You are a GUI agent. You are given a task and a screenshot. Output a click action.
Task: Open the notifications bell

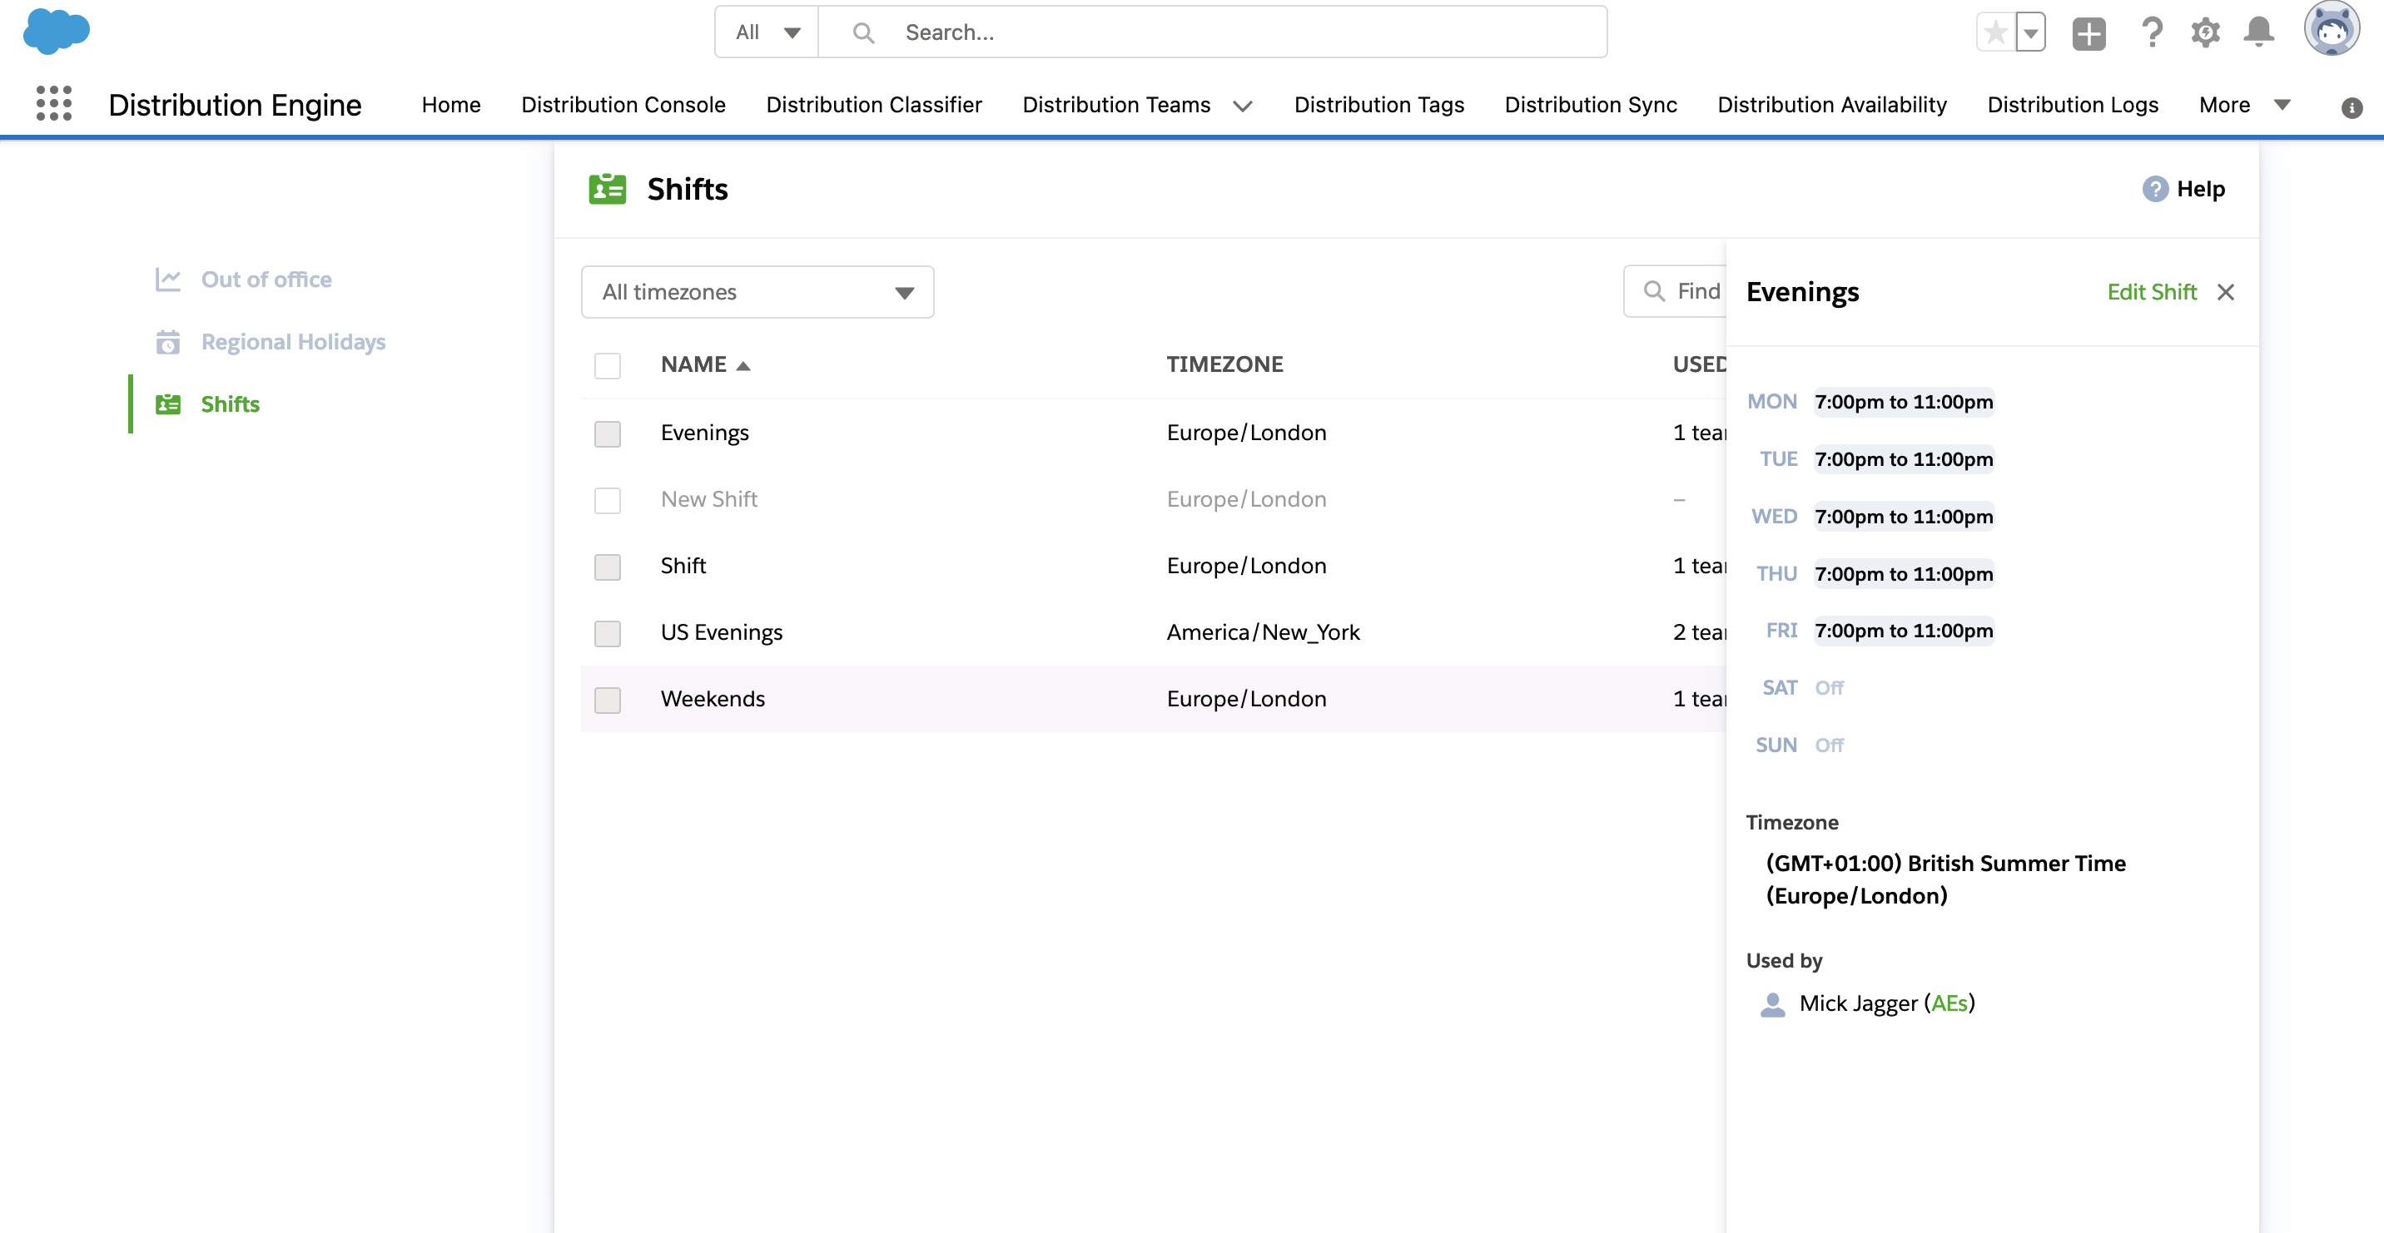(2259, 32)
